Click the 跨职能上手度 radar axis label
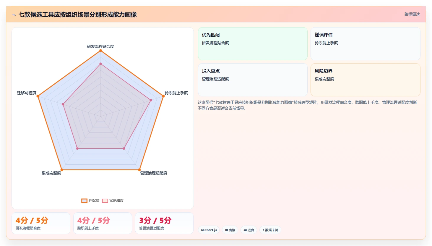This screenshot has height=246, width=432. tap(176, 93)
